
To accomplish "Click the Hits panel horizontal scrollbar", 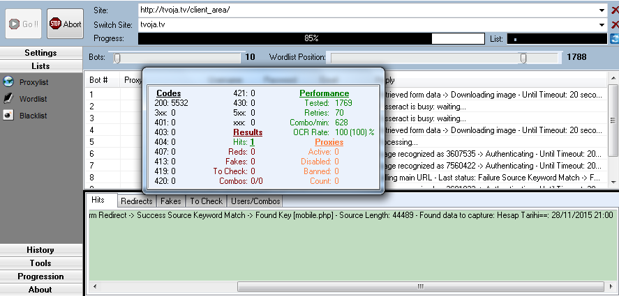I will click(419, 286).
